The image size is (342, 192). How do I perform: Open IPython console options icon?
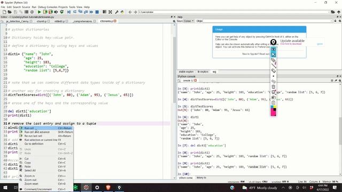click(340, 81)
